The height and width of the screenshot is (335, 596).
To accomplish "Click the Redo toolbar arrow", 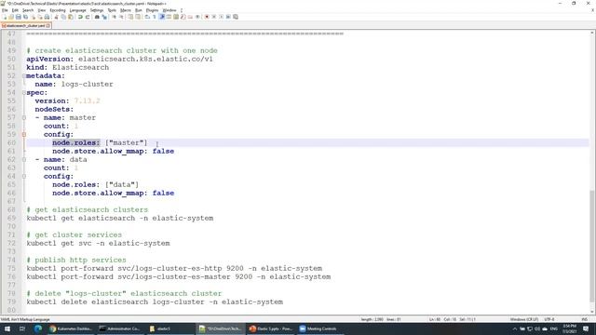I will 88,17.
